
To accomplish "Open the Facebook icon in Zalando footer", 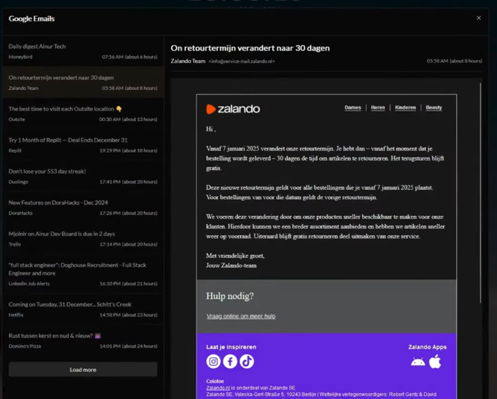I will [x=230, y=361].
